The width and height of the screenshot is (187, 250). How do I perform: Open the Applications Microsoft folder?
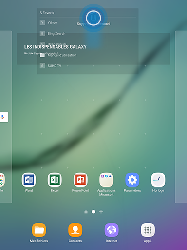[106, 180]
